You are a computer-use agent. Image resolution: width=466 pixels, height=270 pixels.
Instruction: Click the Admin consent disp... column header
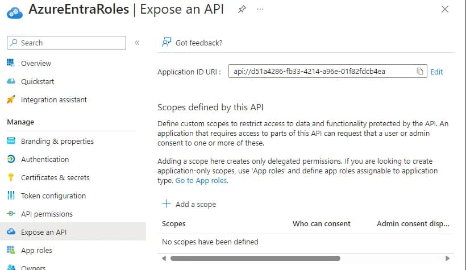pos(413,223)
